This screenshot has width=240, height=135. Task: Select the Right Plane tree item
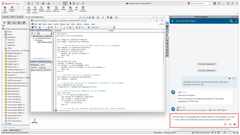11,45
